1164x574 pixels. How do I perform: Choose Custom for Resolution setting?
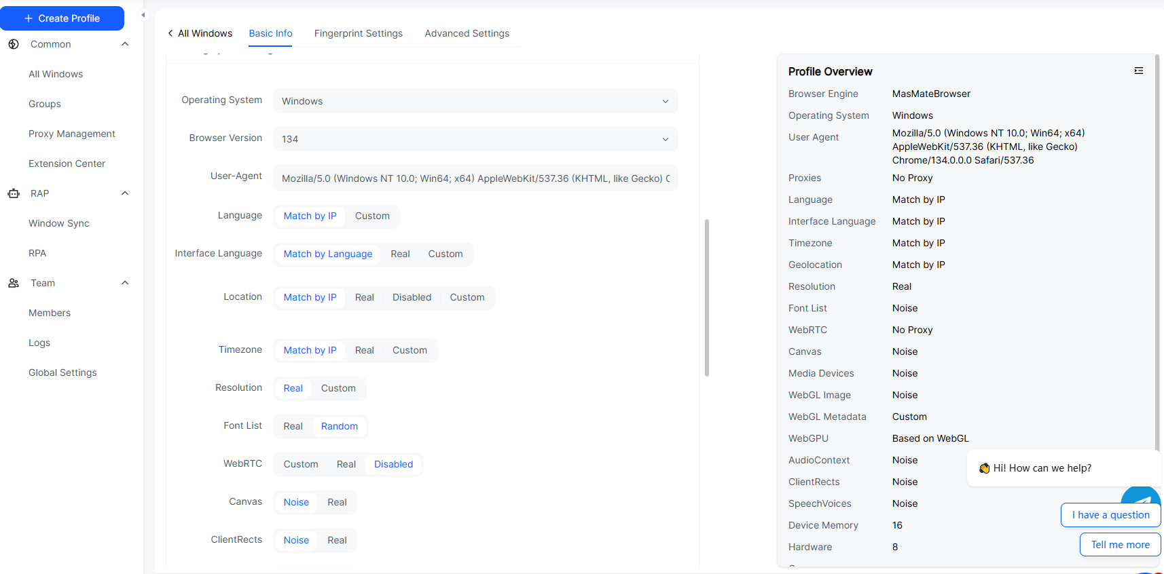(338, 388)
